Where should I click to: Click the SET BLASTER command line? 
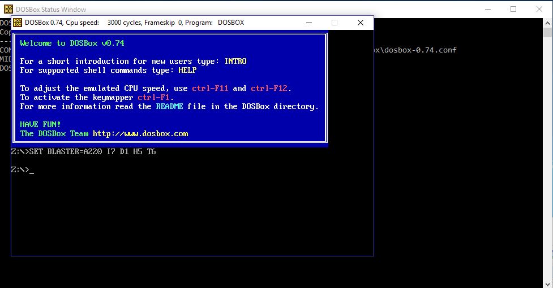click(x=83, y=152)
